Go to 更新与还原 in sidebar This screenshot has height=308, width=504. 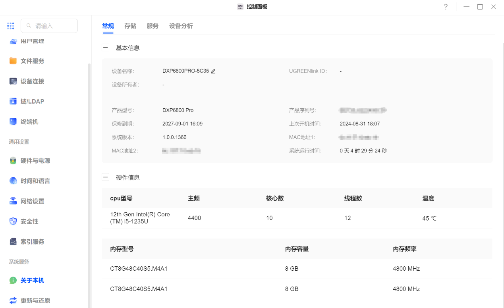point(35,300)
